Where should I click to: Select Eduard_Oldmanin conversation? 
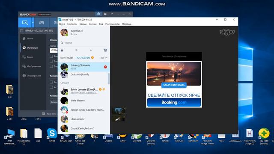(84, 67)
